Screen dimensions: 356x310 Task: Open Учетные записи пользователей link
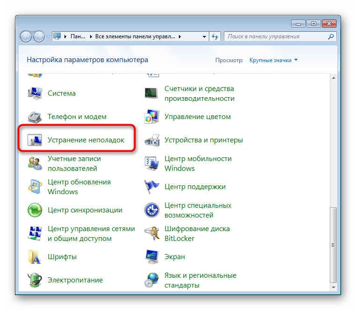click(x=74, y=163)
